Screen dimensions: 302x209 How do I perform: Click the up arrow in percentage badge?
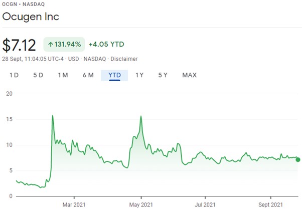(x=51, y=45)
